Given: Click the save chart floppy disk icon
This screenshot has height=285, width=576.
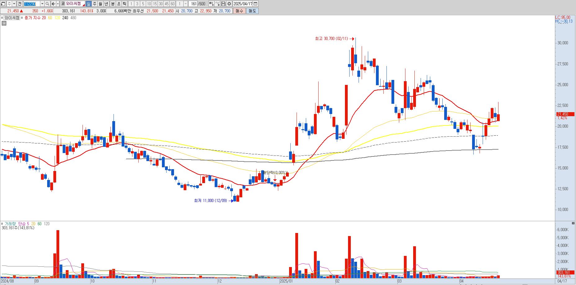Looking at the screenshot, I should coord(223,4).
